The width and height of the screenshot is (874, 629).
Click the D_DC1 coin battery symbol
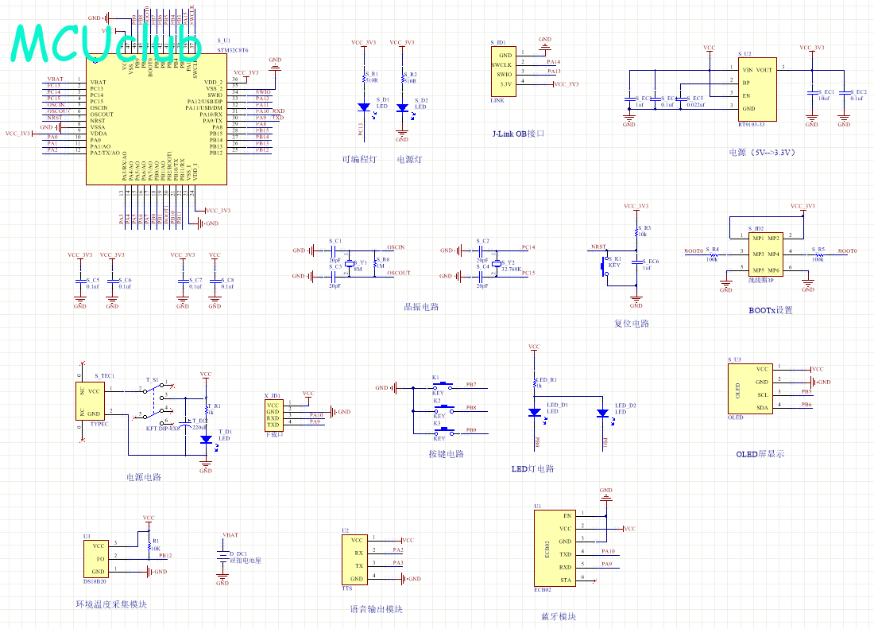click(x=223, y=555)
